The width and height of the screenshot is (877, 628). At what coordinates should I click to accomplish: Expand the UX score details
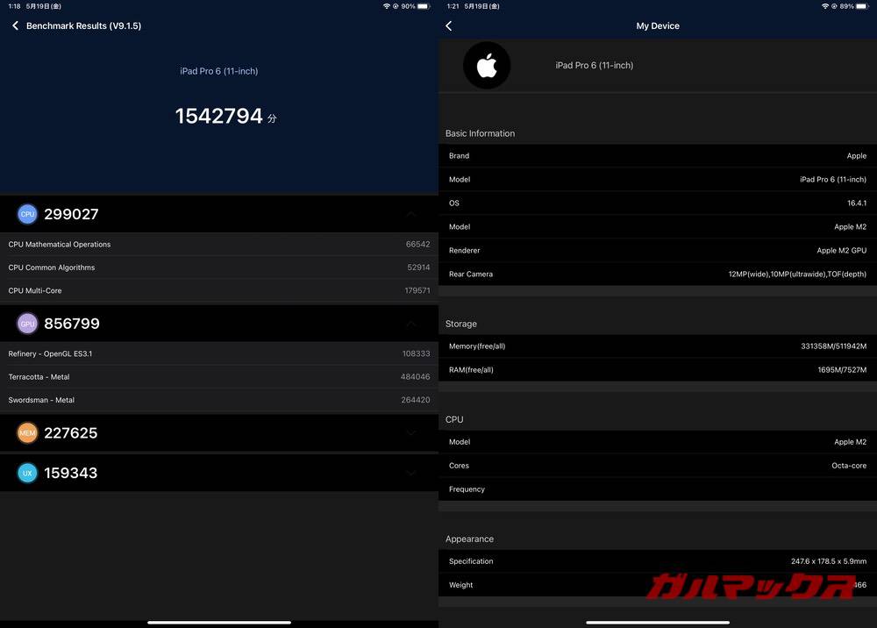[x=410, y=473]
